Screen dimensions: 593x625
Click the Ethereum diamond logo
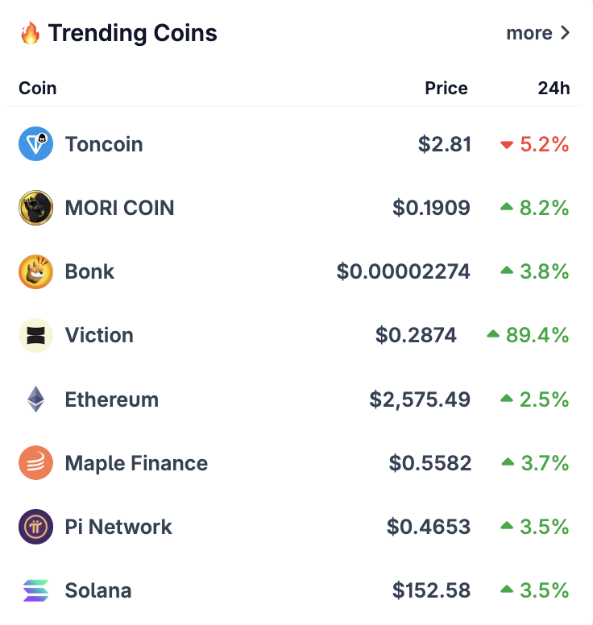pyautogui.click(x=36, y=399)
